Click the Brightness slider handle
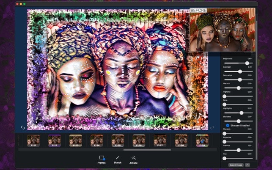Image resolution: width=272 pixels, height=170 pixels. [247, 63]
